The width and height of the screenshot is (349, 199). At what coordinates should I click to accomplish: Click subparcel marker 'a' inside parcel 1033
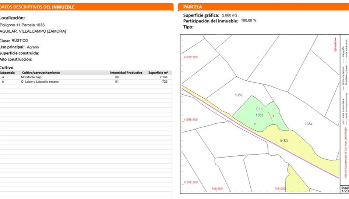click(x=255, y=123)
